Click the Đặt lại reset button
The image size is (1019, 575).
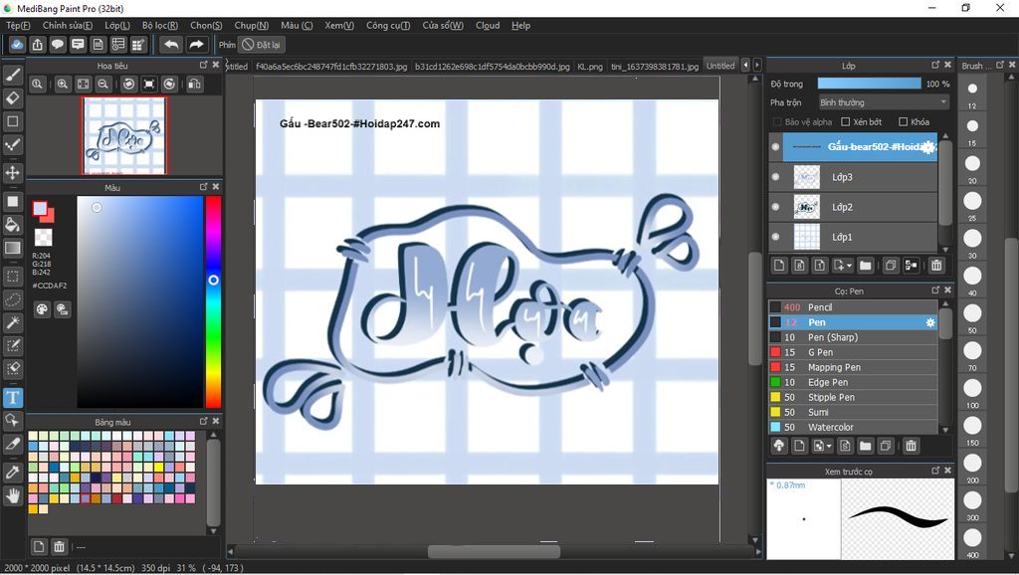tap(263, 45)
